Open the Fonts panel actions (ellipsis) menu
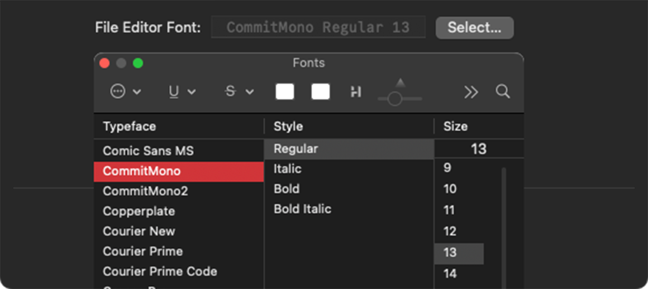Image resolution: width=648 pixels, height=289 pixels. click(x=126, y=91)
